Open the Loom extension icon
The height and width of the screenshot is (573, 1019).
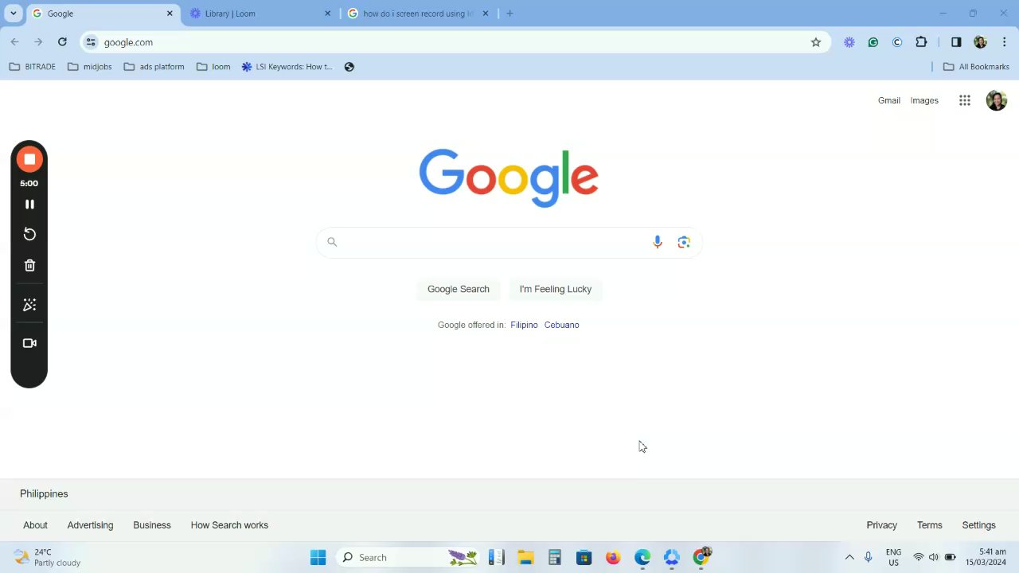click(x=849, y=42)
